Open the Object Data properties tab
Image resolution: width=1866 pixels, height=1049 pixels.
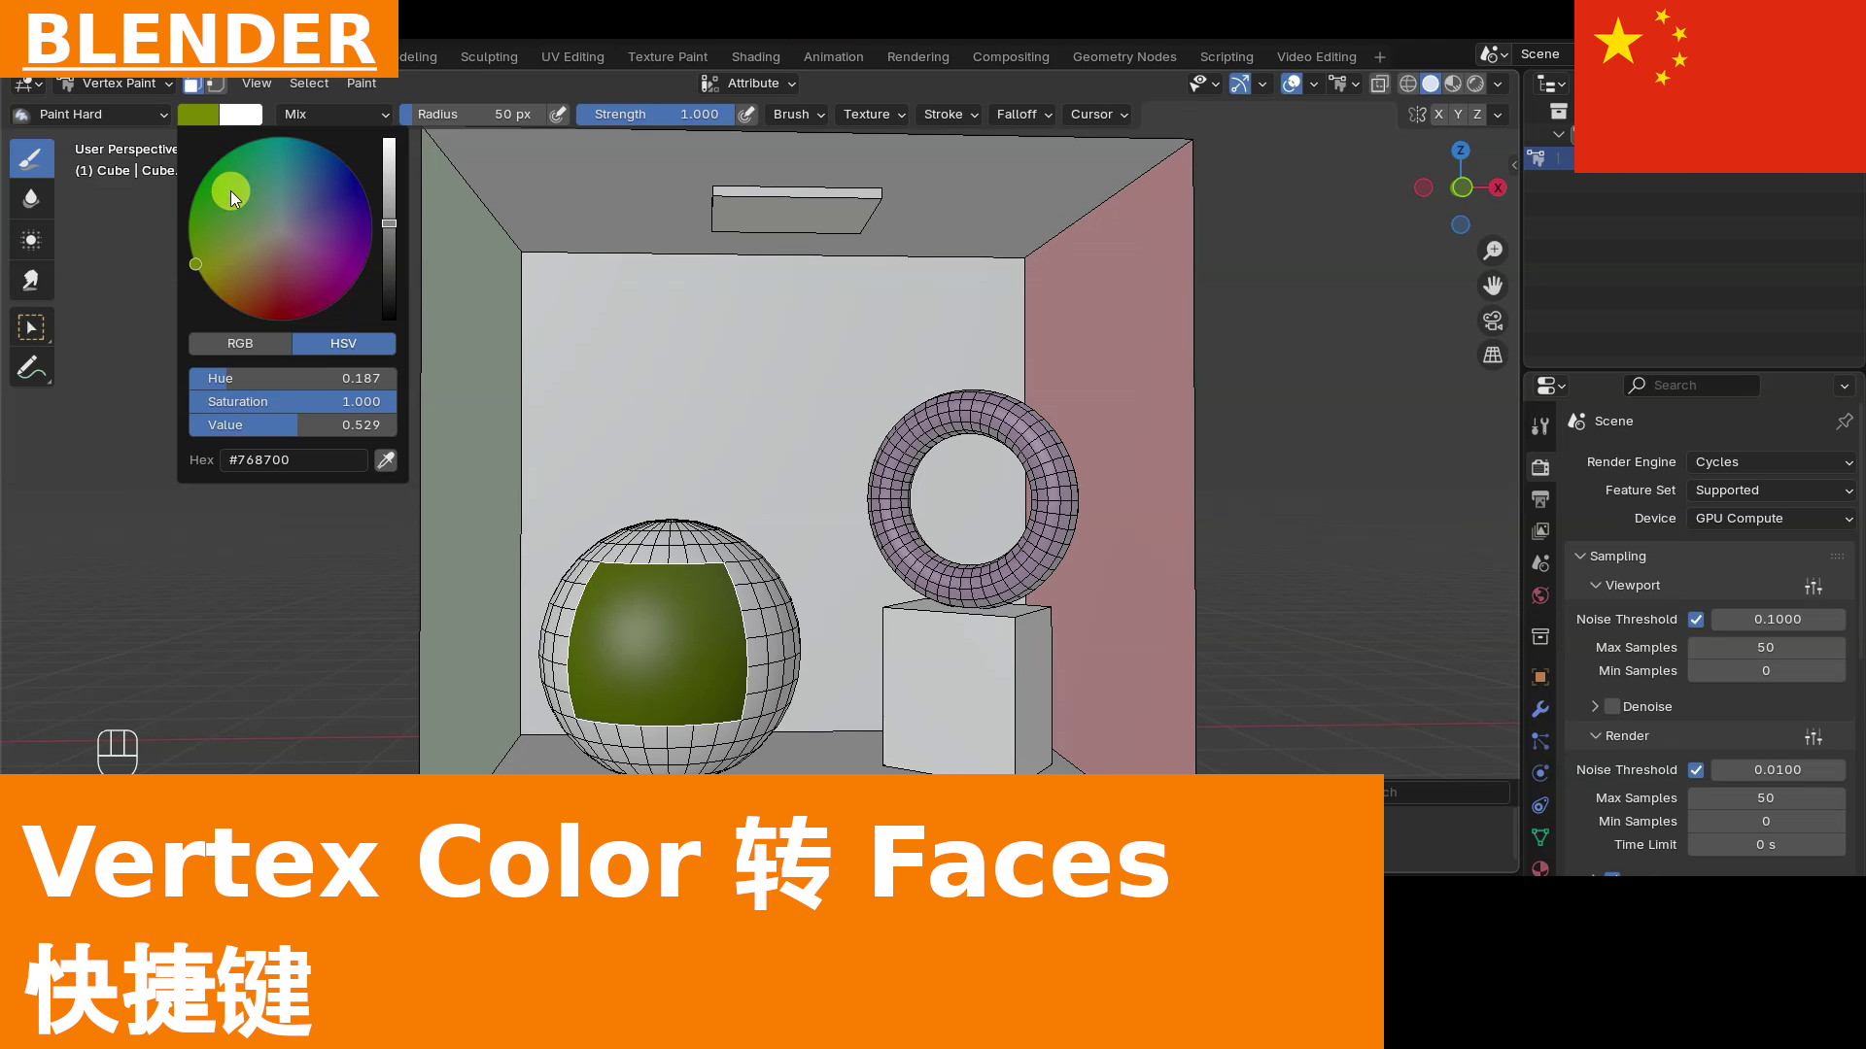[x=1540, y=837]
